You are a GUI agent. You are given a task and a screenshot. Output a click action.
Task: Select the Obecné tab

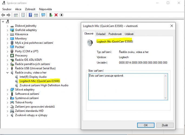tap(89, 33)
